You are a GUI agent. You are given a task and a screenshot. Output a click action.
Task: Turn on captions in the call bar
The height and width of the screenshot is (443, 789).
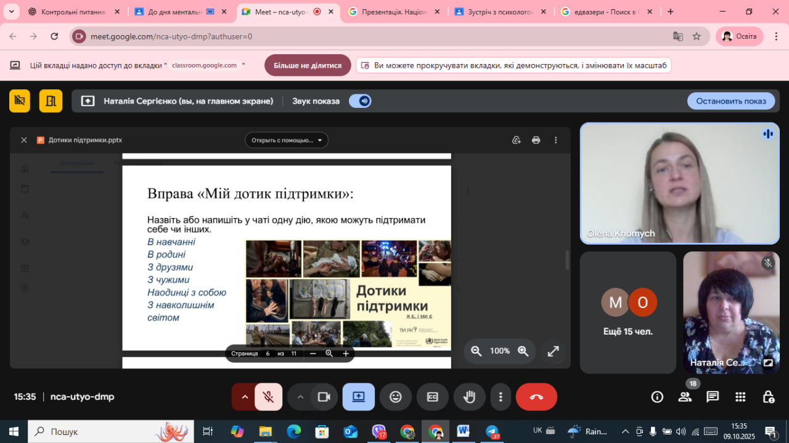(x=433, y=397)
